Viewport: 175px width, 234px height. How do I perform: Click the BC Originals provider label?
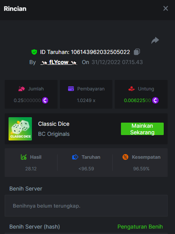tap(54, 134)
